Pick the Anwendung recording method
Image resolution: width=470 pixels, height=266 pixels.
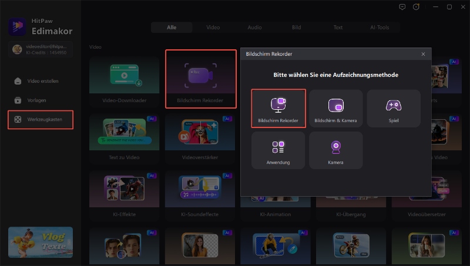(x=278, y=150)
